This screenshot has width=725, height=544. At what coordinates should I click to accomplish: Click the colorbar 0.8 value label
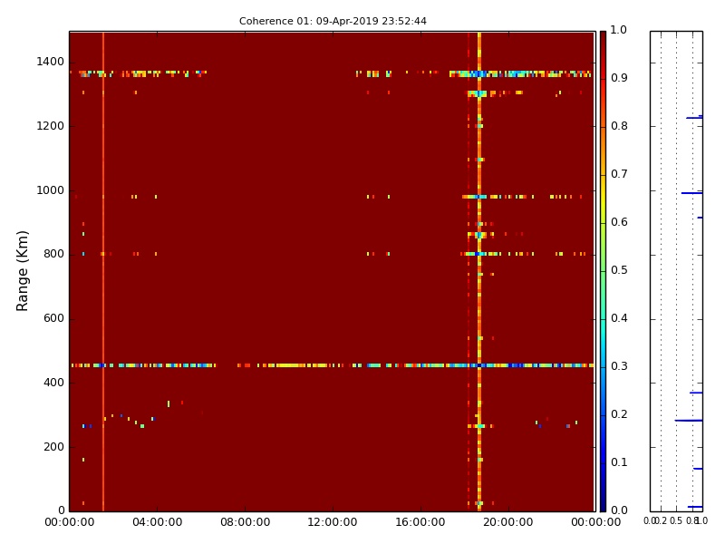(x=619, y=126)
